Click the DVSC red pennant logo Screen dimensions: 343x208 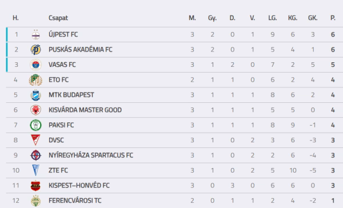coord(35,140)
